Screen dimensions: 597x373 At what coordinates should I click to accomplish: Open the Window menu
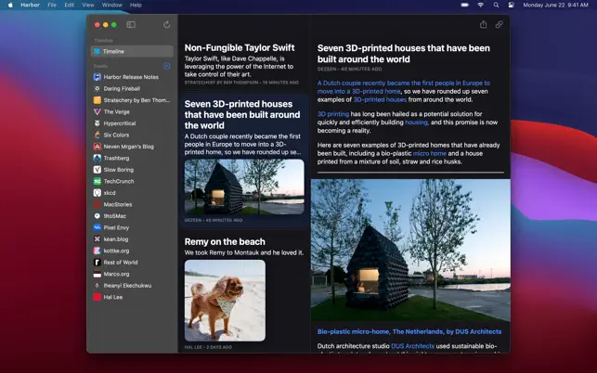(x=112, y=5)
